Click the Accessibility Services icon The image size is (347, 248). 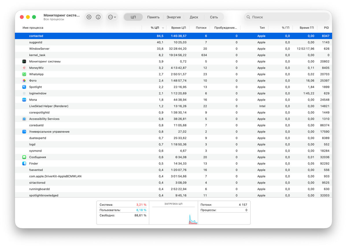(24, 119)
